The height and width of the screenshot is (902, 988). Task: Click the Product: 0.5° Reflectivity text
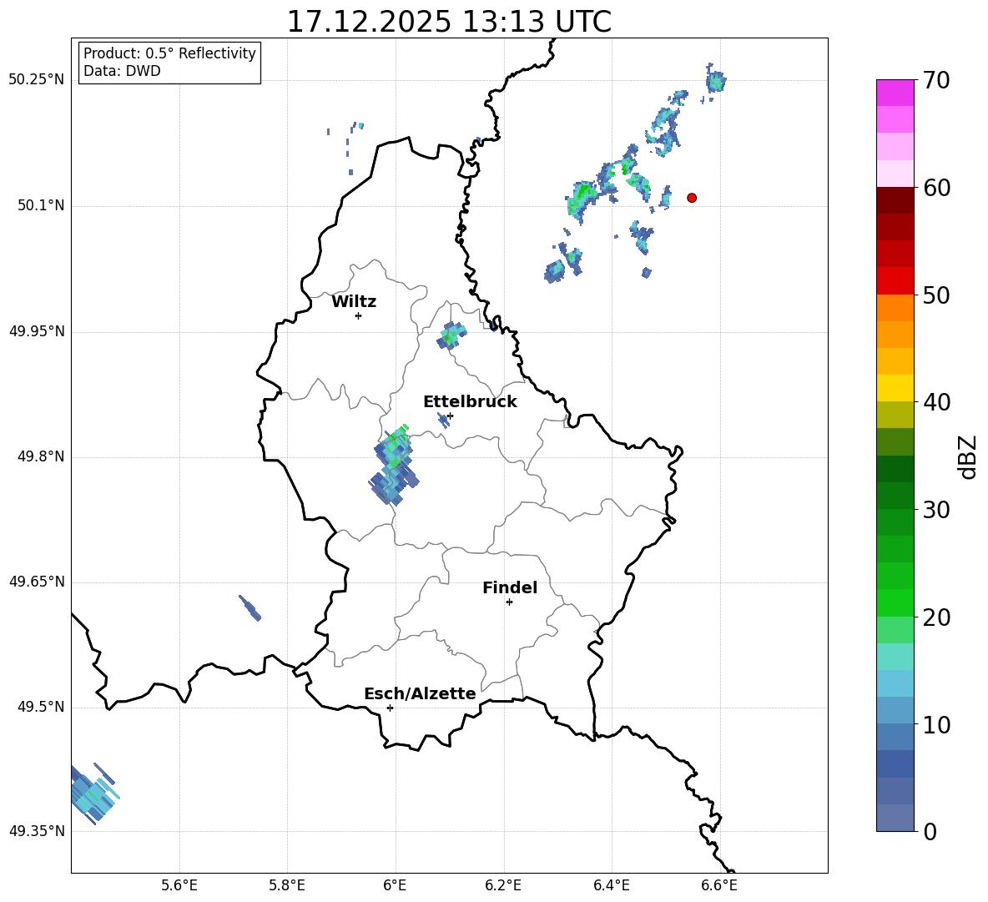pos(169,53)
